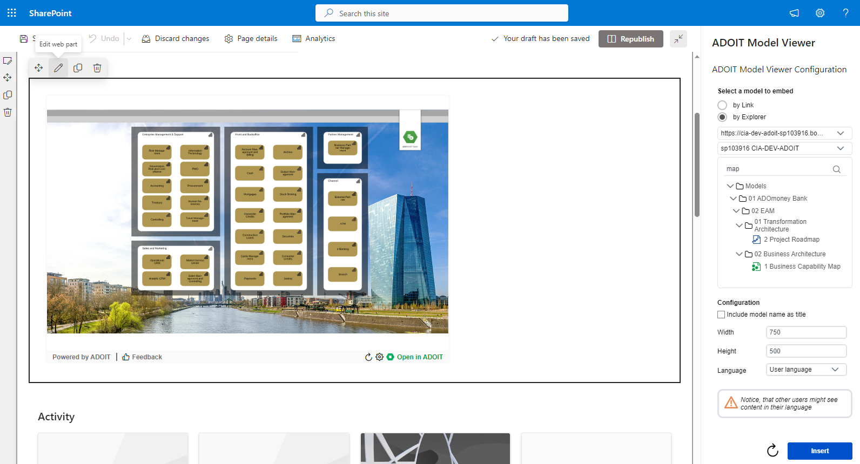860x464 pixels.
Task: Click the refresh icon next to Insert
Action: pyautogui.click(x=772, y=451)
